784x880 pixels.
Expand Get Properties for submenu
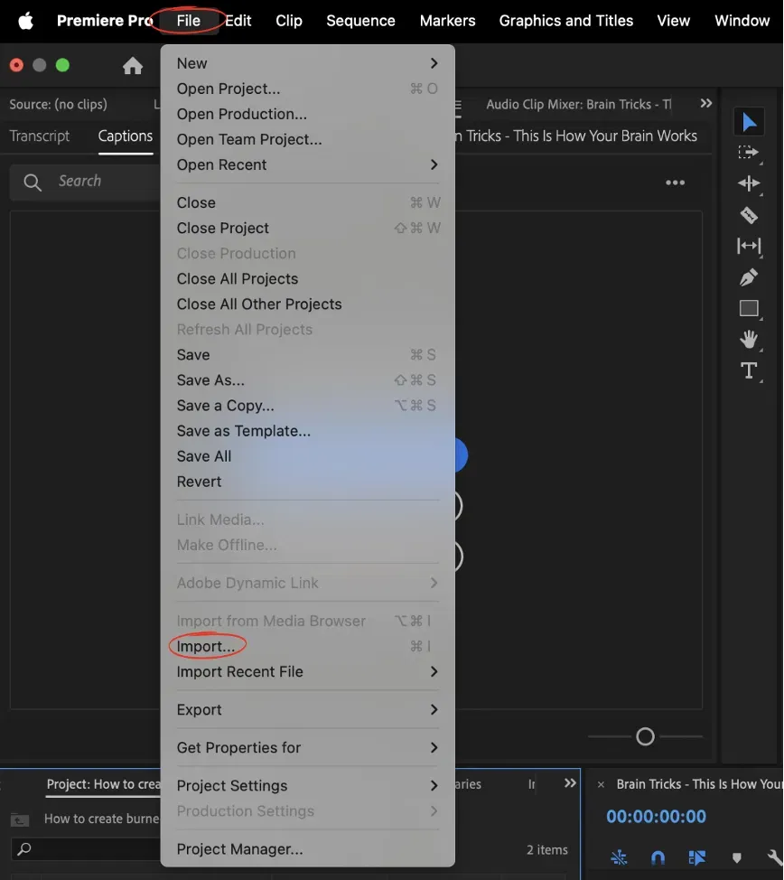pos(307,748)
